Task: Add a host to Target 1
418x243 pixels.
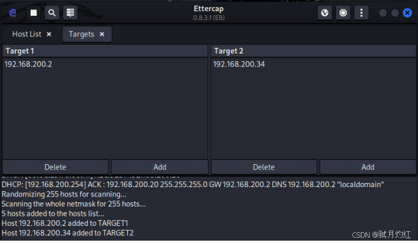Action: pos(160,167)
